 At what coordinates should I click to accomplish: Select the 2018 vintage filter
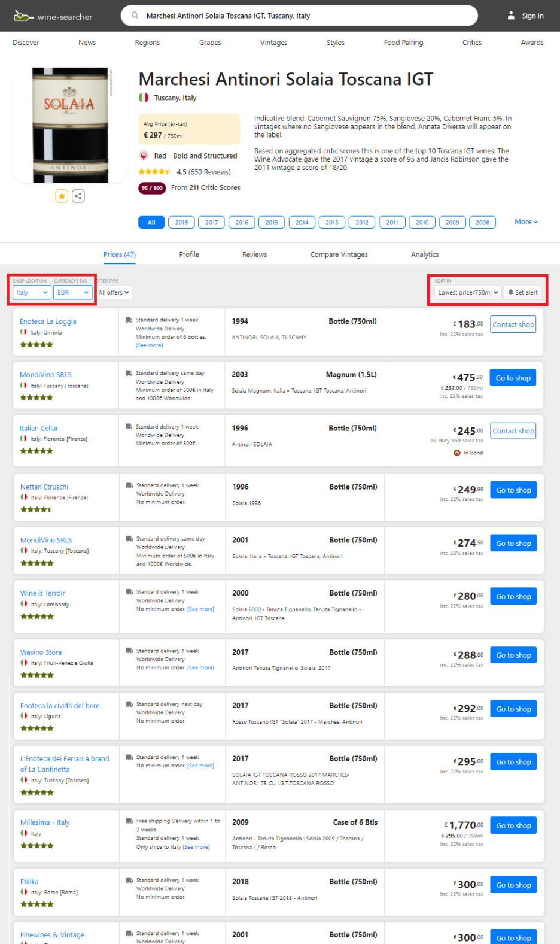coord(181,222)
